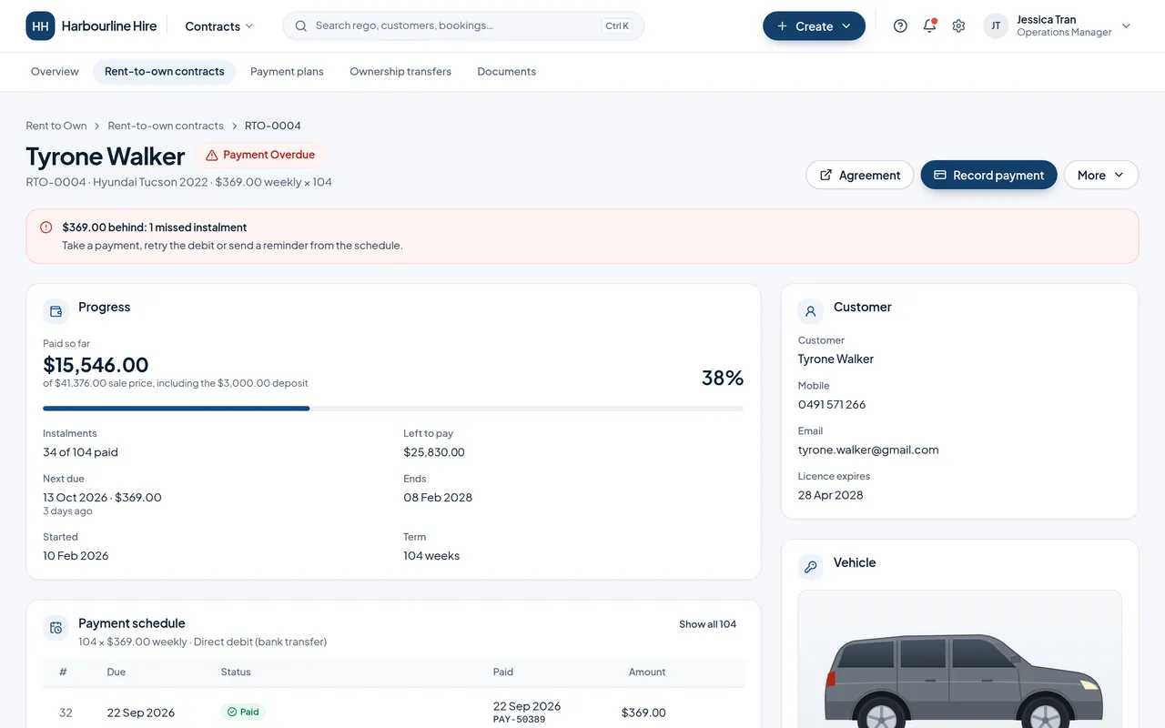Screen dimensions: 1165x728
Task: Switch to the Payment plans tab
Action: click(x=287, y=72)
